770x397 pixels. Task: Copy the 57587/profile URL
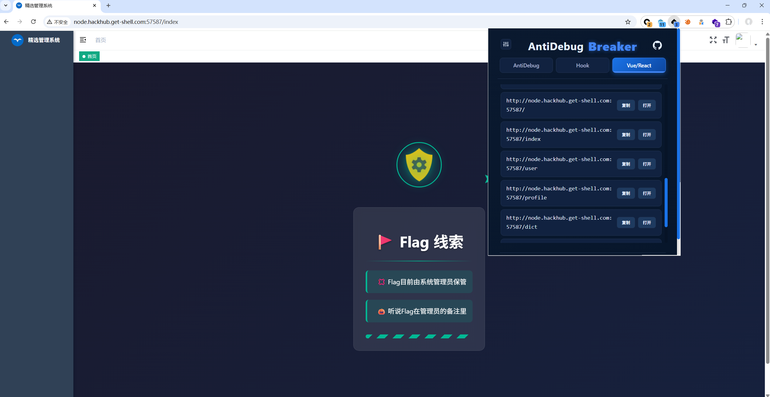click(x=626, y=193)
